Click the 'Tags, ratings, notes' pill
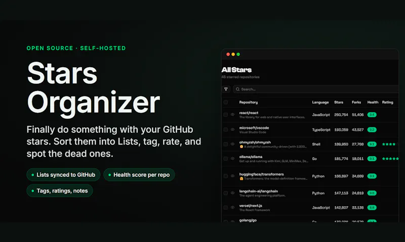405x242 pixels. (60, 190)
